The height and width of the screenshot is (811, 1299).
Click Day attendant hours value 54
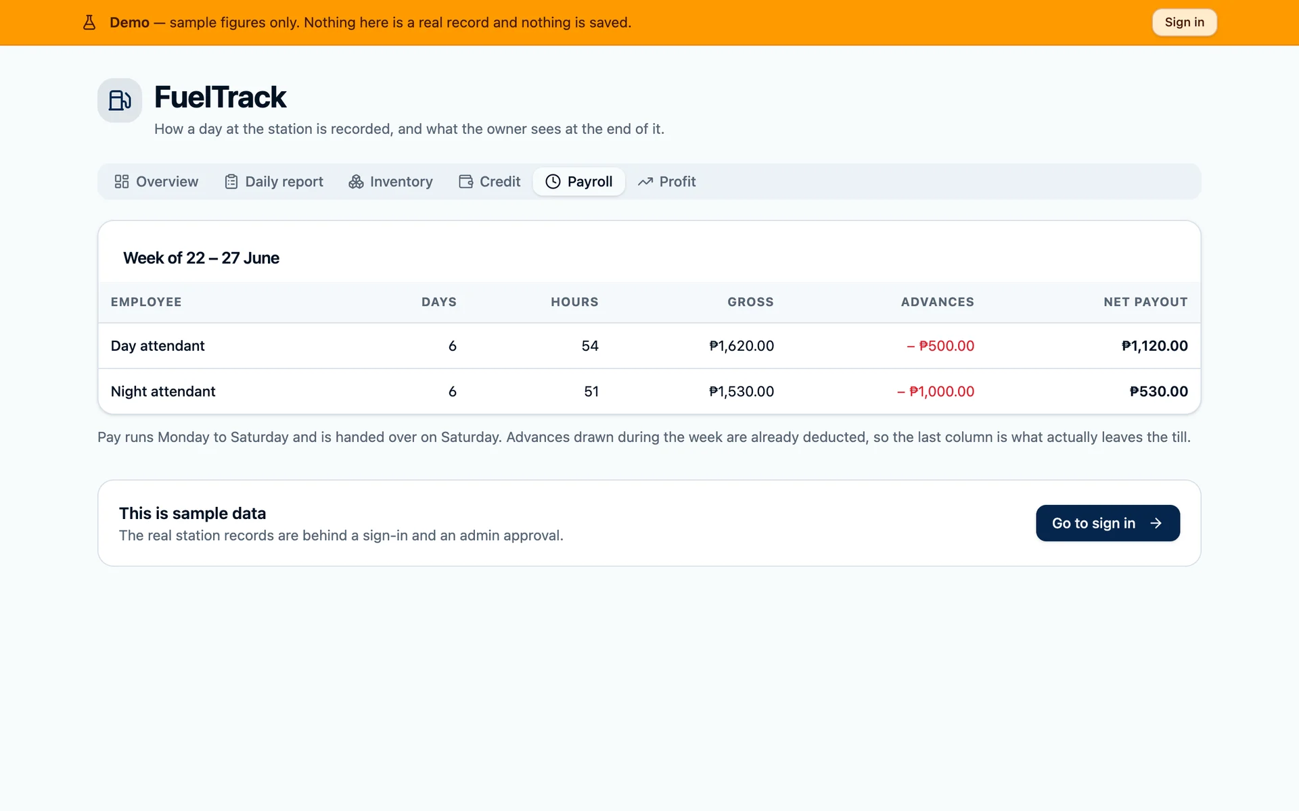click(x=590, y=346)
